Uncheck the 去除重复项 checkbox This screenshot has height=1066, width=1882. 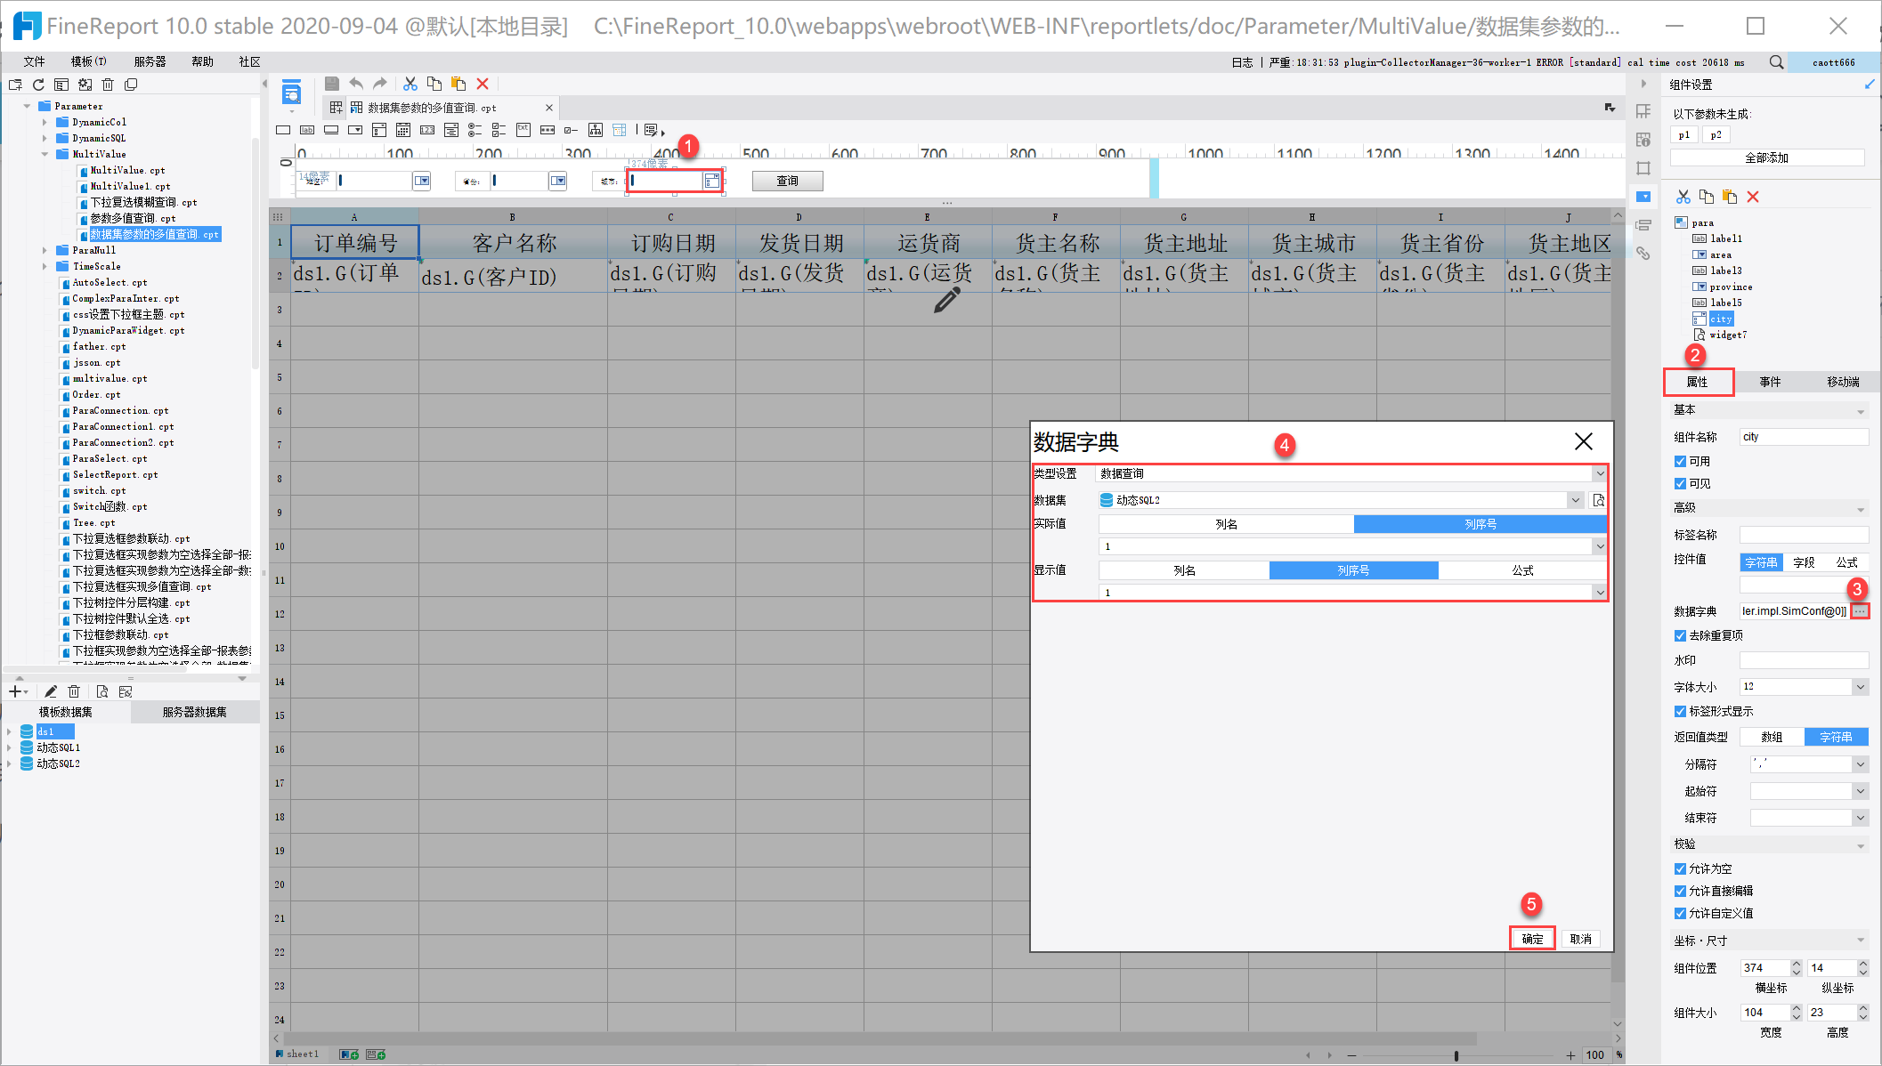1680,635
